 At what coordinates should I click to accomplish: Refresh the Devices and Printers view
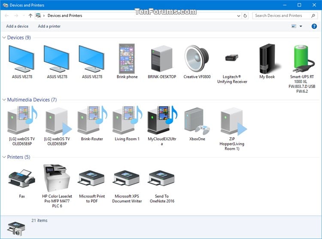click(x=245, y=15)
